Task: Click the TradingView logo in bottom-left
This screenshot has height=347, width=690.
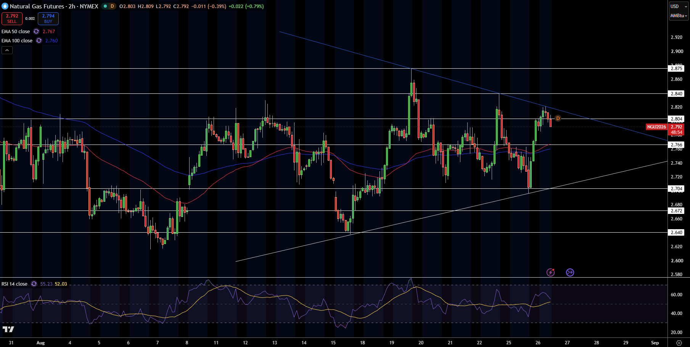Action: coord(8,329)
